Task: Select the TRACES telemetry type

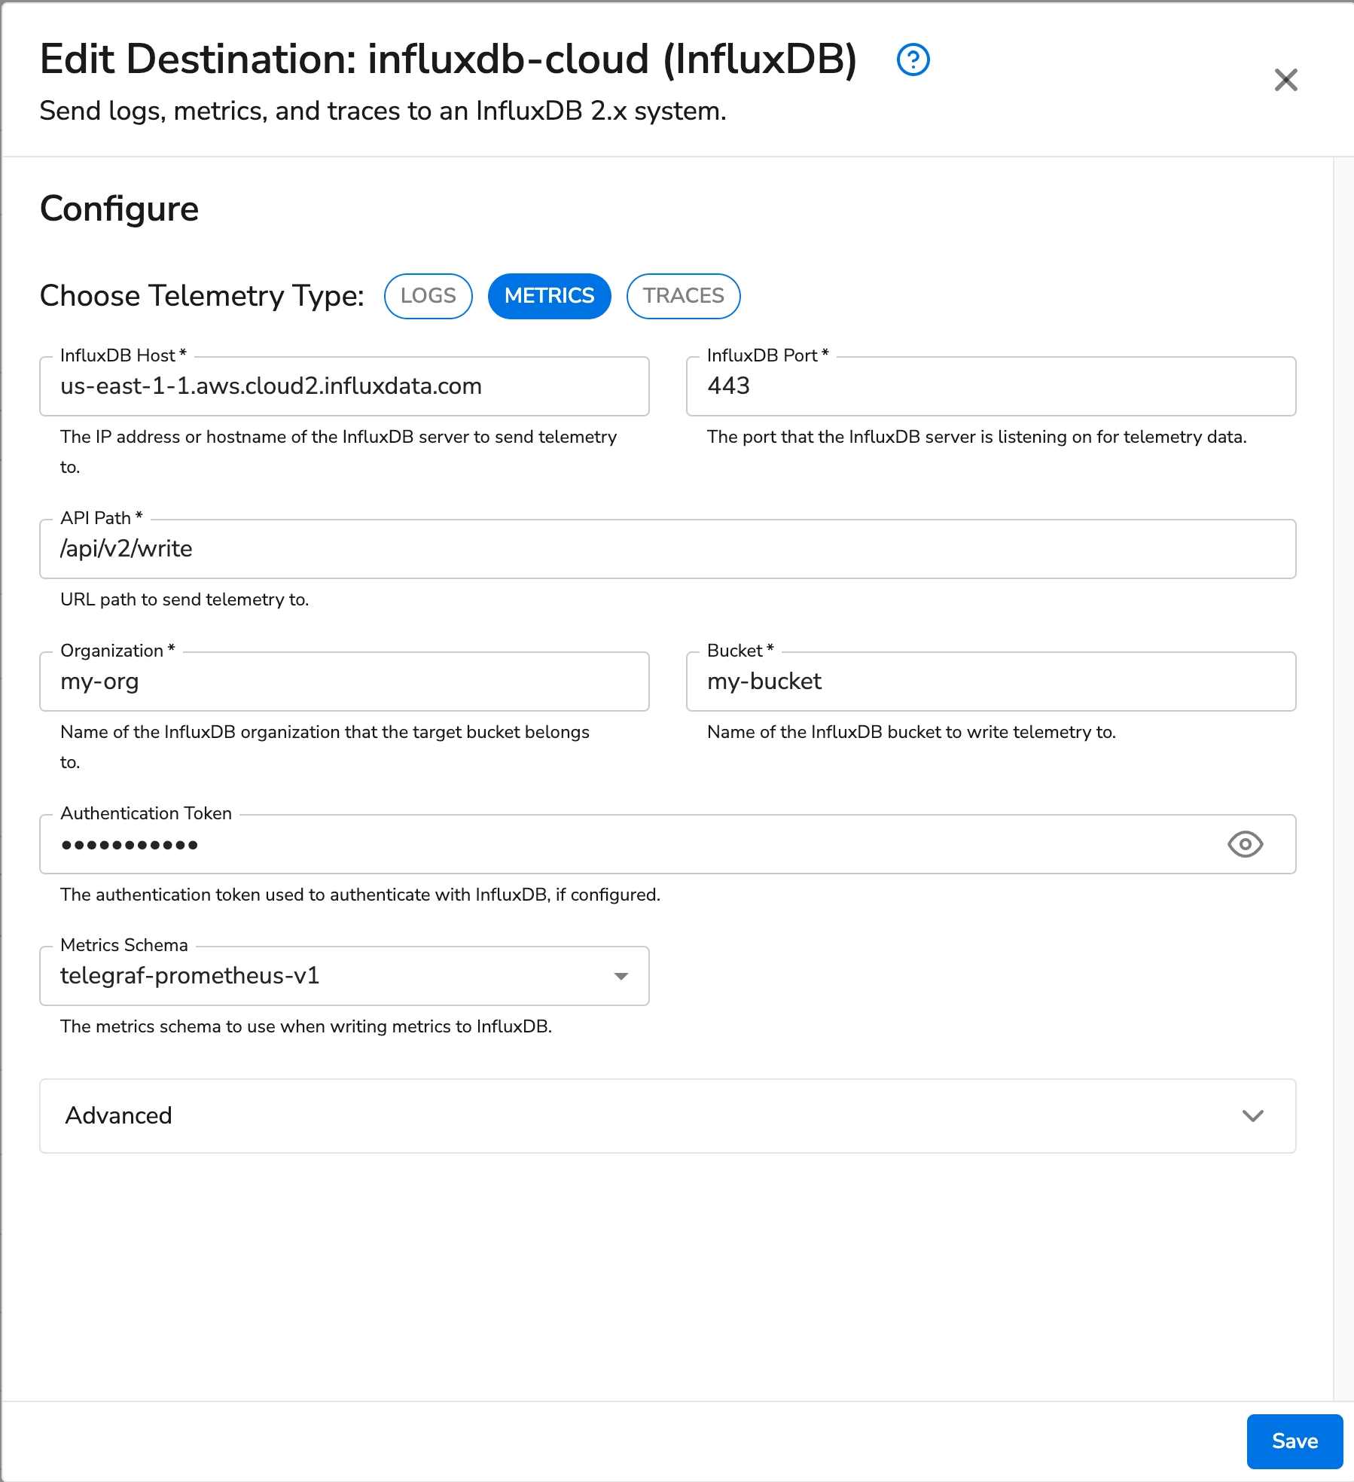Action: [x=682, y=296]
